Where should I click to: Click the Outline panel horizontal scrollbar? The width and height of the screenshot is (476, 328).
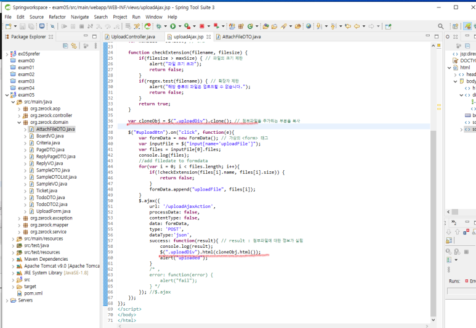pyautogui.click(x=454, y=212)
